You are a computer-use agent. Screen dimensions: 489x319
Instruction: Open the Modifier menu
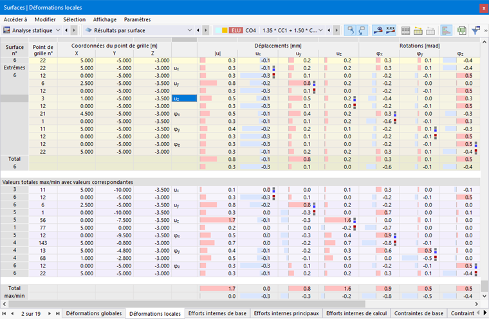tap(45, 19)
